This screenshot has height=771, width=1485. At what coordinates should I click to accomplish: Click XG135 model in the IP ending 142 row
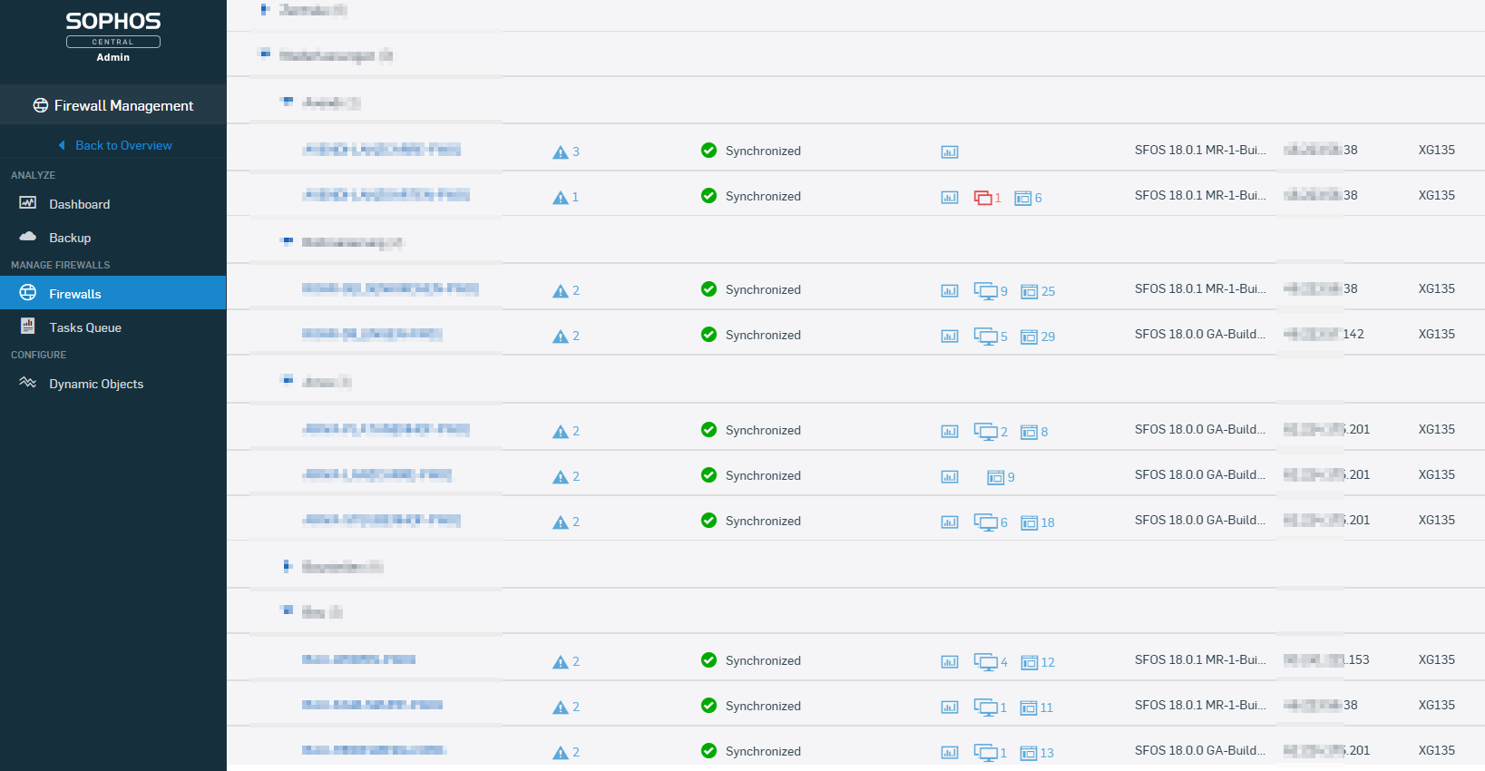pos(1437,334)
